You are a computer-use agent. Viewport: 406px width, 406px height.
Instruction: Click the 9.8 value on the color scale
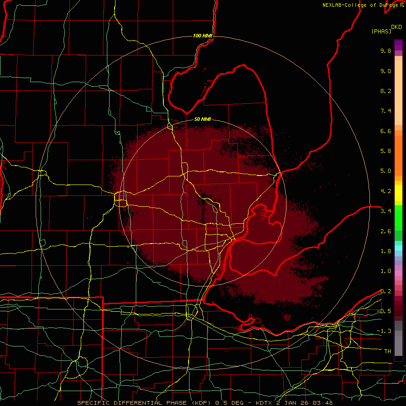(x=386, y=51)
